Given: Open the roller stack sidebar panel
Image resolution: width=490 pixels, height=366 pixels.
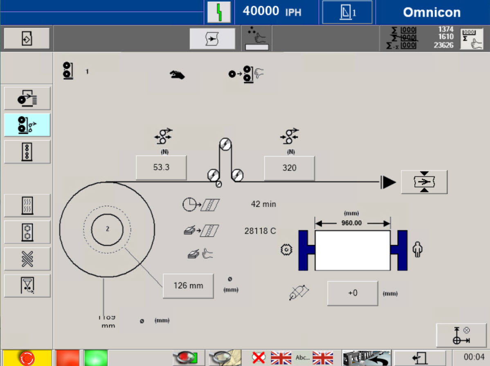Looking at the screenshot, I should 27,151.
